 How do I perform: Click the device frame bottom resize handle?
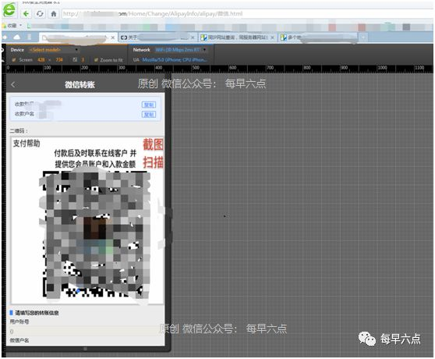pos(85,349)
